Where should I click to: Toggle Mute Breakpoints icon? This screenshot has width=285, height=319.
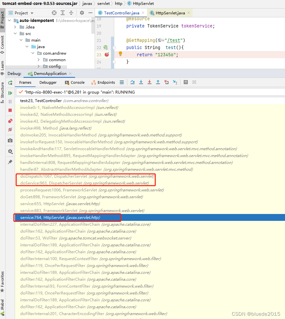point(10,130)
